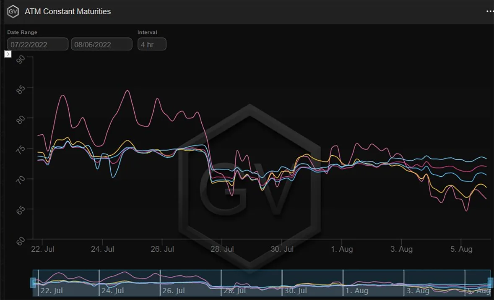Expand the side panel arrow toggle
The width and height of the screenshot is (494, 300).
point(8,54)
